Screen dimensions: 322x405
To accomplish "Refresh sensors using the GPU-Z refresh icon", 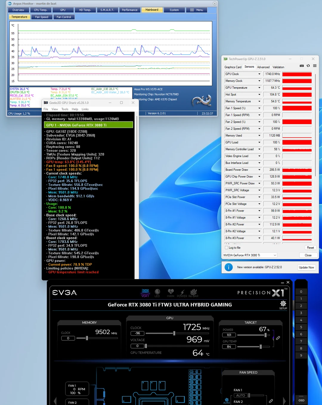I will point(308,66).
